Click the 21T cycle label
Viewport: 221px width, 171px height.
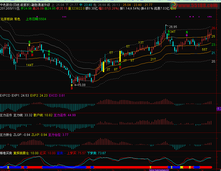[x=153, y=59]
